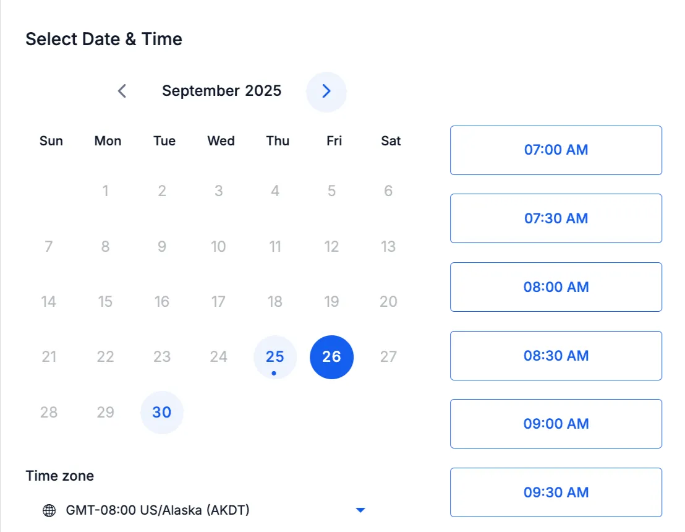Image resolution: width=685 pixels, height=532 pixels.
Task: Click date 29 on calendar
Action: 105,412
